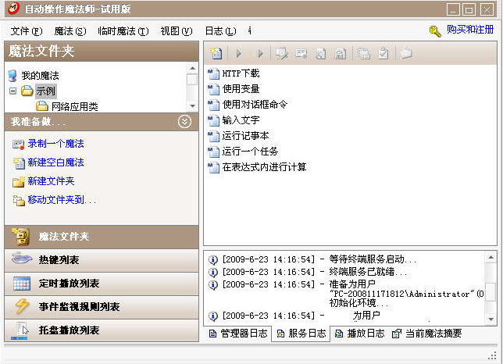Click the 托盘播放列表 cursor icon

pyautogui.click(x=21, y=330)
